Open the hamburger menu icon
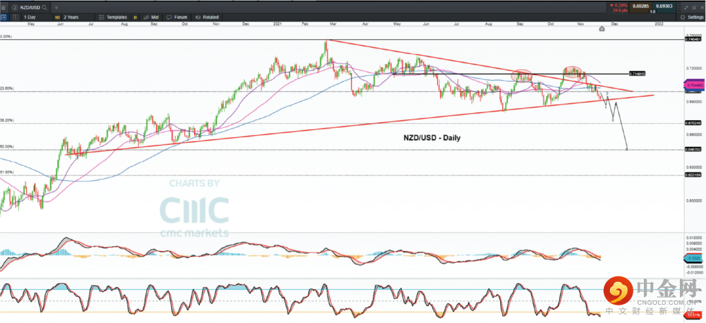Screen dimensions: 706x323 [x=3, y=8]
